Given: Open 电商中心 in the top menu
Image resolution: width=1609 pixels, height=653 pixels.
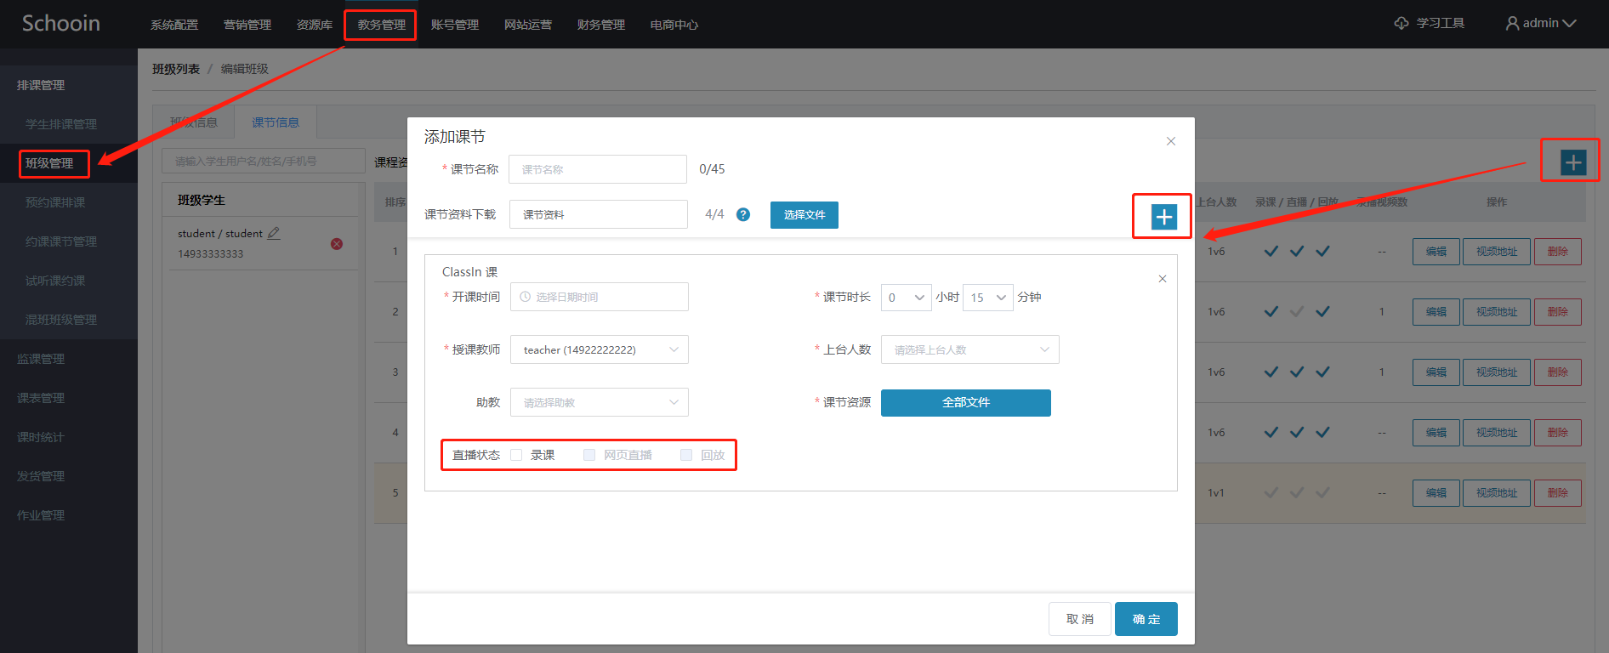Looking at the screenshot, I should click(674, 25).
